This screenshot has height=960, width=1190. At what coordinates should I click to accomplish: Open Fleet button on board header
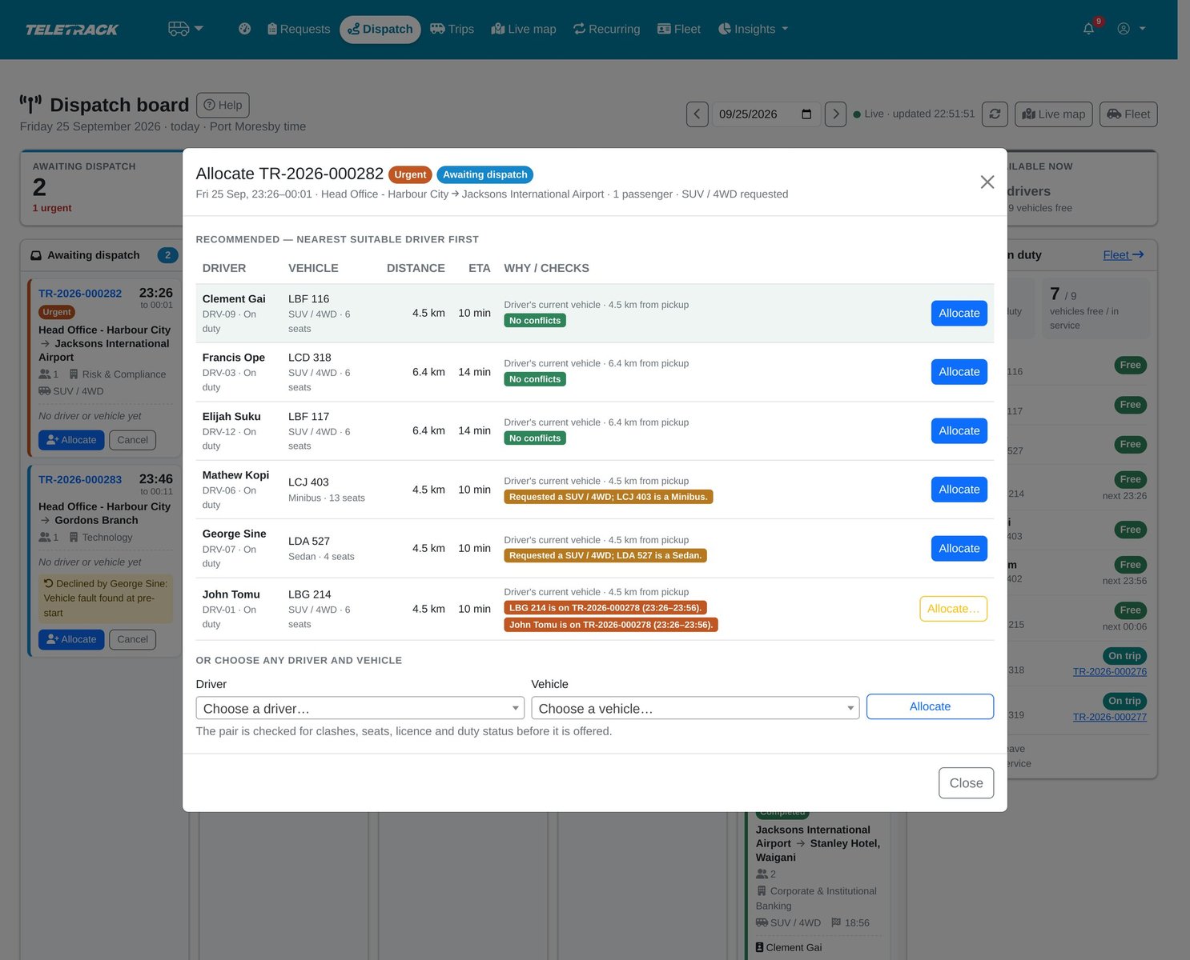1128,114
